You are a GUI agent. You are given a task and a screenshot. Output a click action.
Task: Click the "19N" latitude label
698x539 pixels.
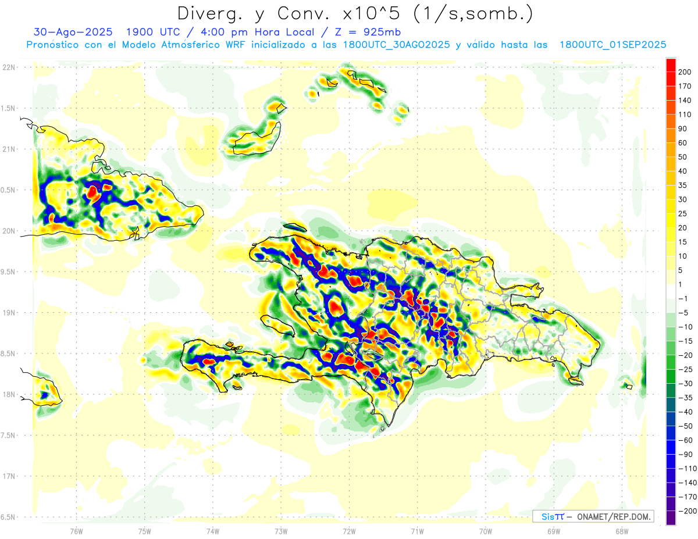(9, 313)
